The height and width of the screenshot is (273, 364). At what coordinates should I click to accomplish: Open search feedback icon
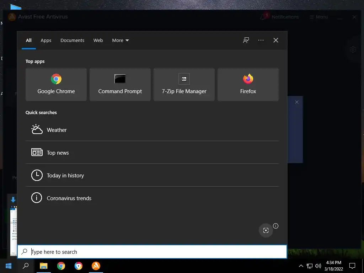pyautogui.click(x=246, y=41)
